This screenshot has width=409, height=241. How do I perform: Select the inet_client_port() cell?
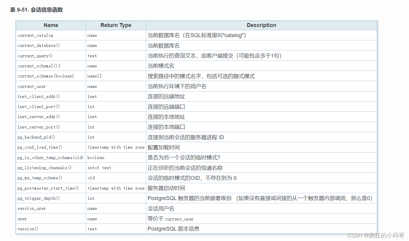(x=51, y=107)
